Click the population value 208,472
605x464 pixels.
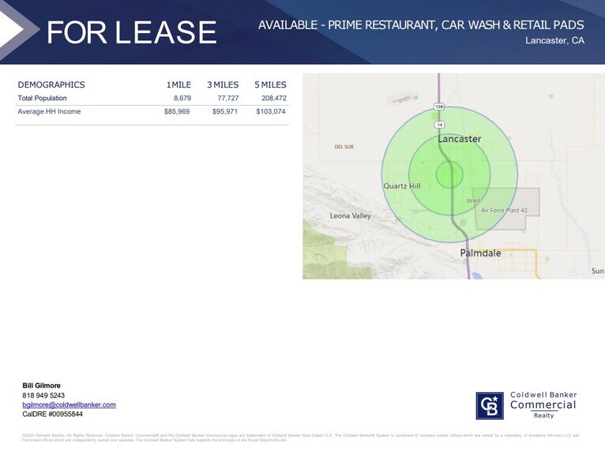[x=274, y=99]
